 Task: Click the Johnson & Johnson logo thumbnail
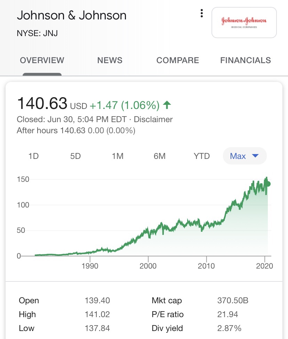(x=244, y=22)
